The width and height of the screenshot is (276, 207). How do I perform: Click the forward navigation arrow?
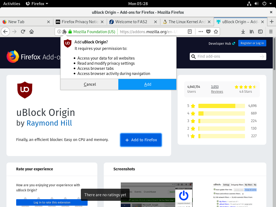coord(14,32)
